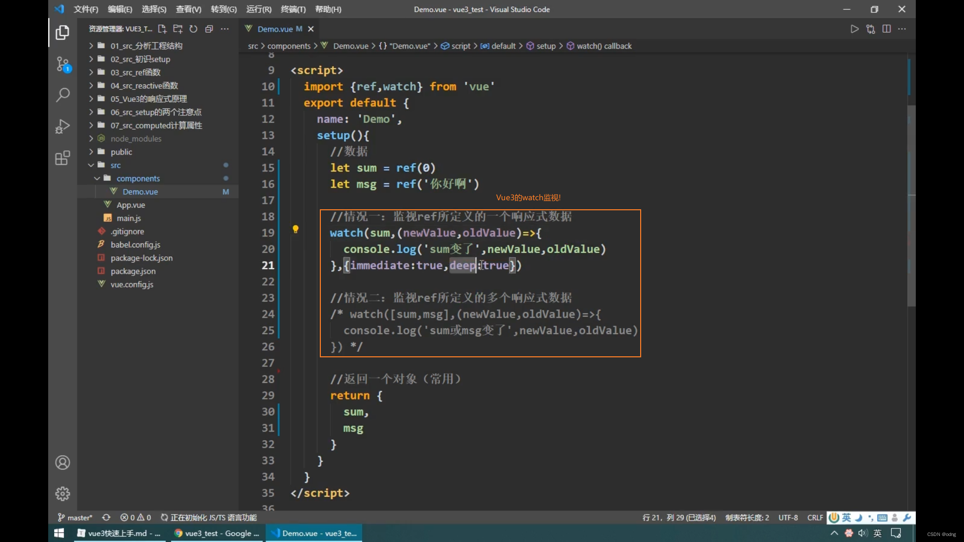Open the Accounts menu icon

tap(62, 463)
